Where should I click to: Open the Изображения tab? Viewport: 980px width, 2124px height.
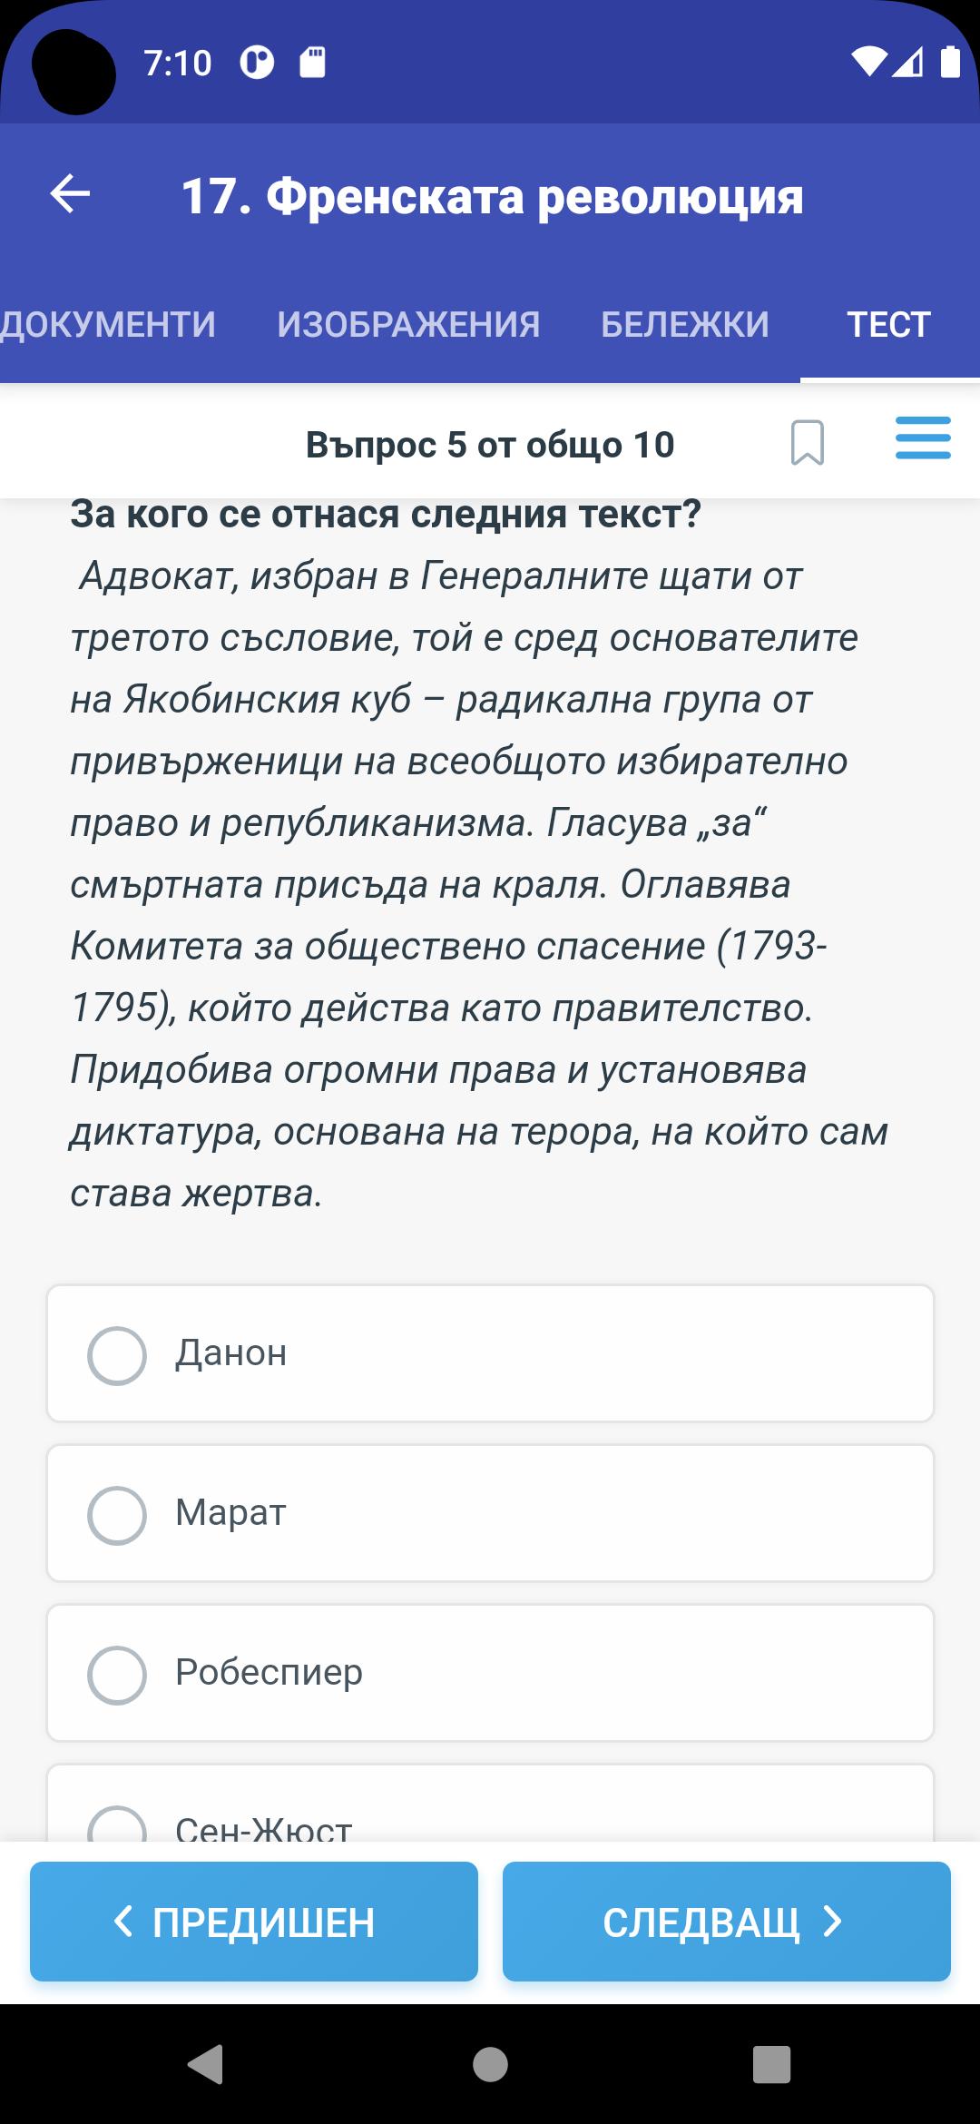click(408, 324)
